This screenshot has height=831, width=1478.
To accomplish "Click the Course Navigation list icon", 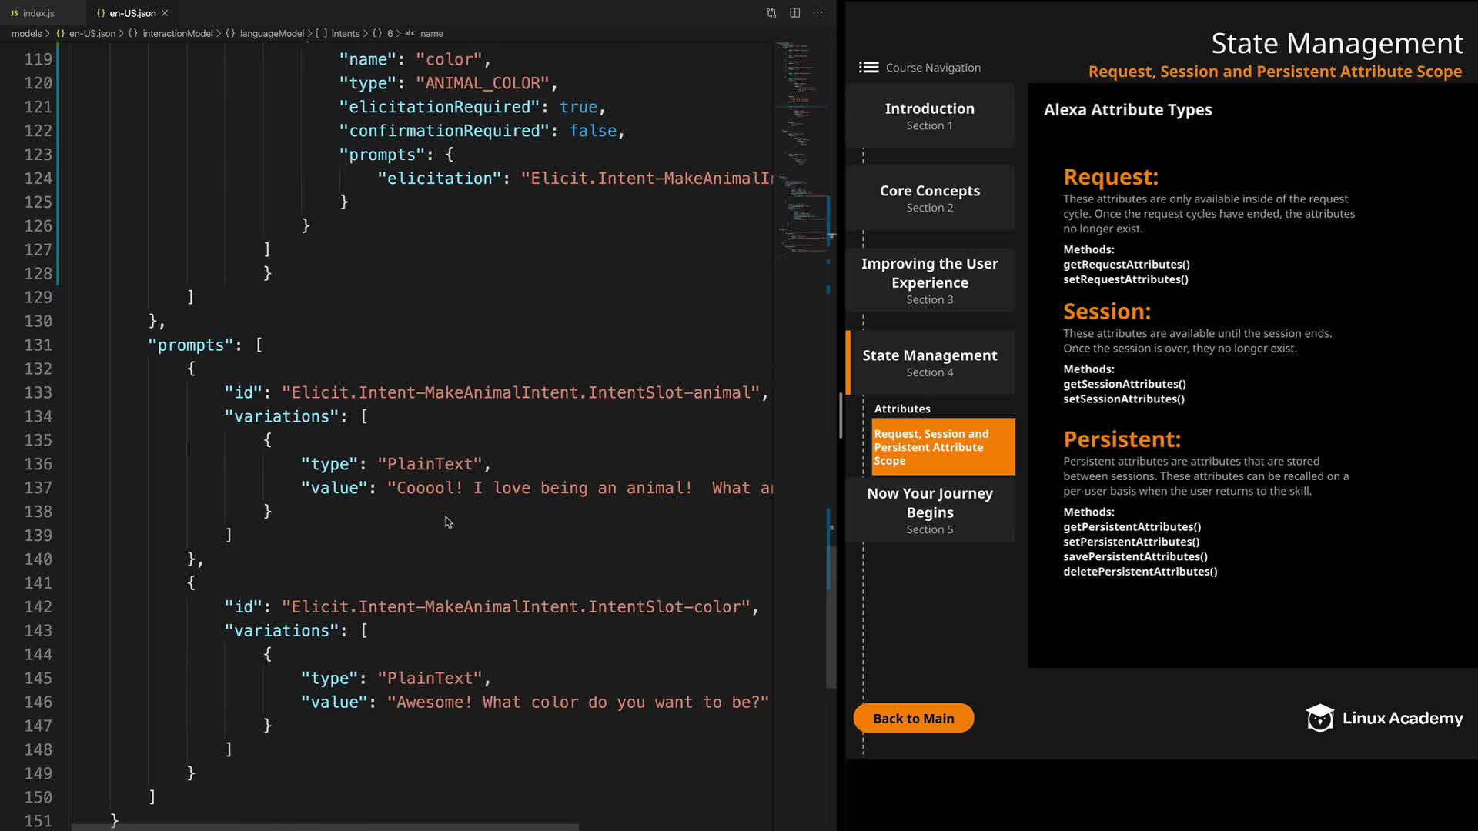I will coord(868,68).
